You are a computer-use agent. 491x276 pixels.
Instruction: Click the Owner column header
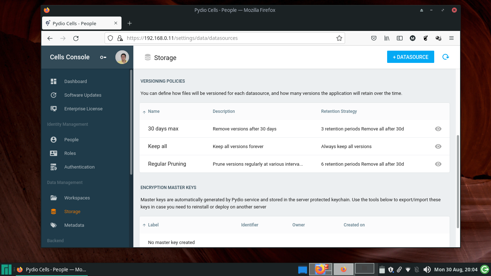click(299, 225)
